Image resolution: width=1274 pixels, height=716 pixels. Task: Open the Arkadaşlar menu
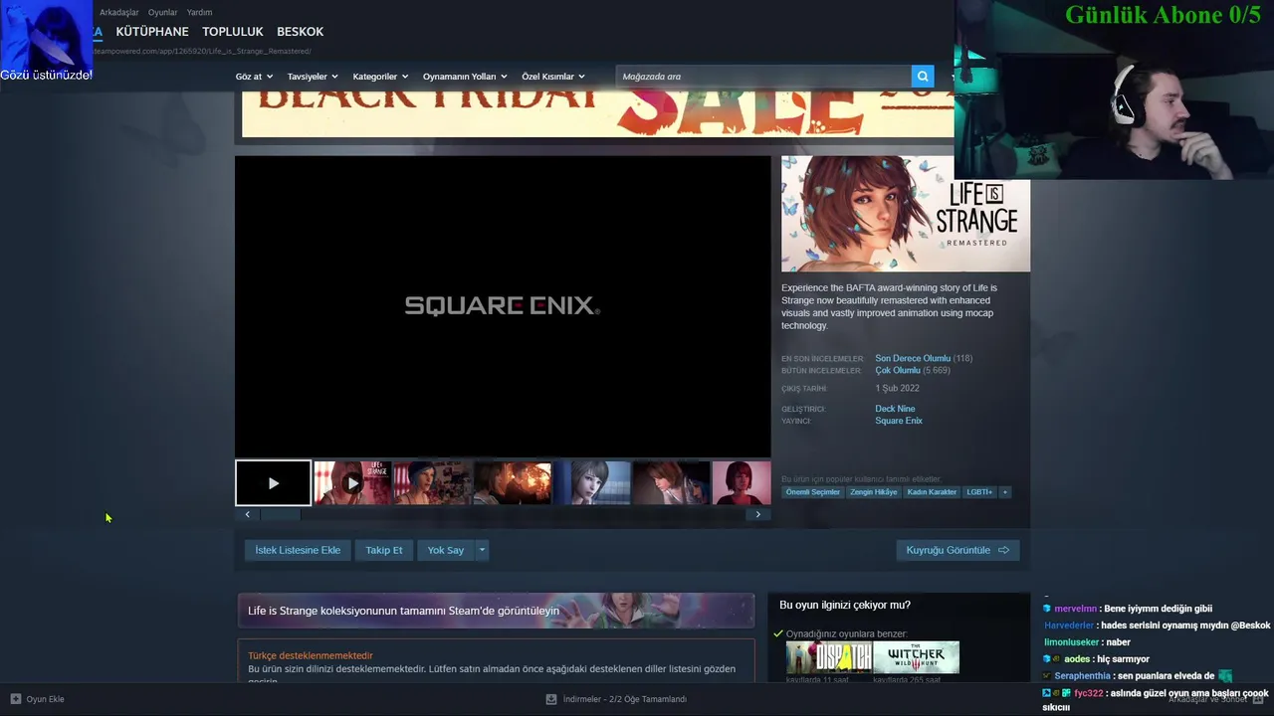click(119, 13)
